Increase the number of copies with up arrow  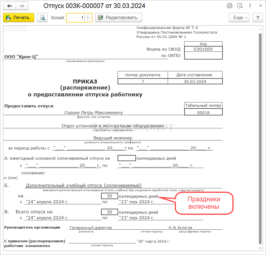click(88, 16)
